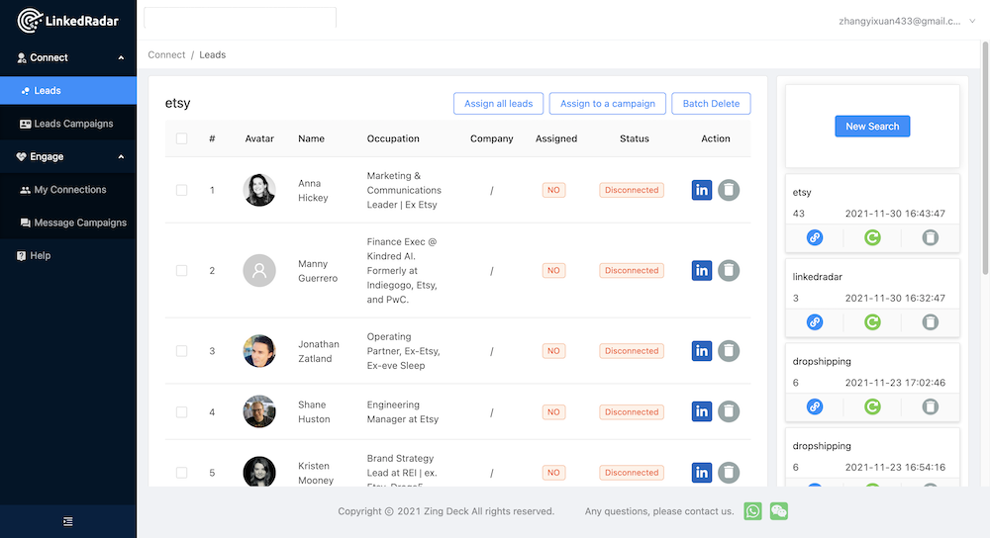This screenshot has height=538, width=990.
Task: Start a New Search
Action: (x=872, y=127)
